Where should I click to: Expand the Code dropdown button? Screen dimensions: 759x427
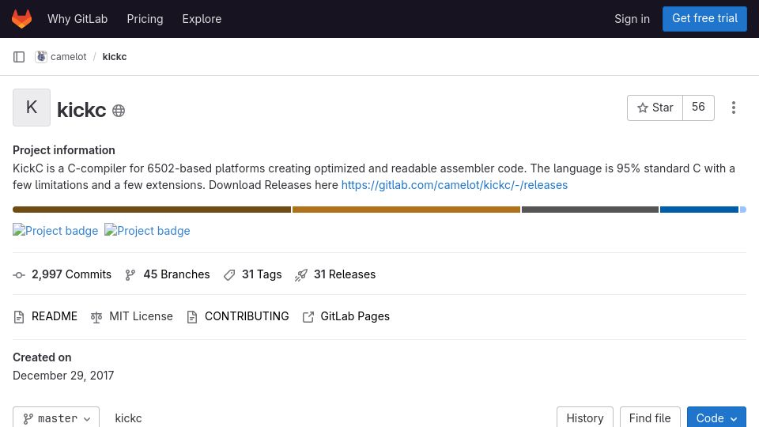[x=716, y=418]
